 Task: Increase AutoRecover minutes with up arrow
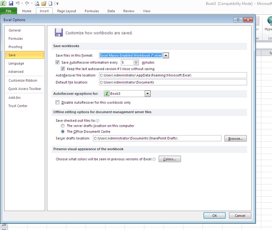click(136, 61)
